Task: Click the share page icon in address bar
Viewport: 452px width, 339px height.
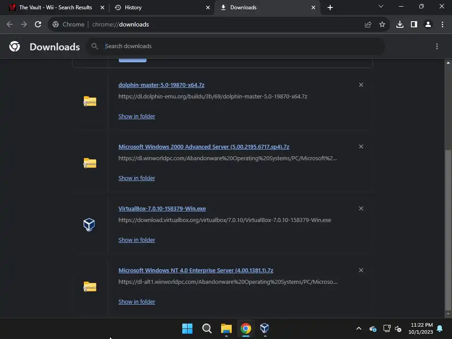Action: (x=368, y=25)
